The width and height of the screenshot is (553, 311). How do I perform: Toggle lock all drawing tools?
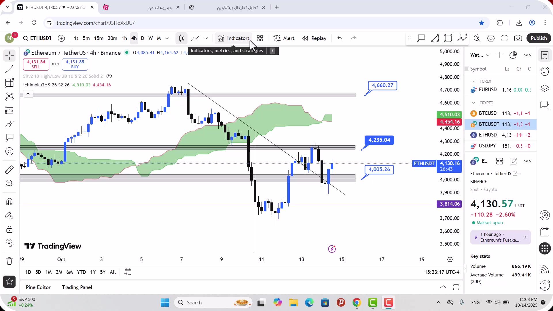(9, 229)
